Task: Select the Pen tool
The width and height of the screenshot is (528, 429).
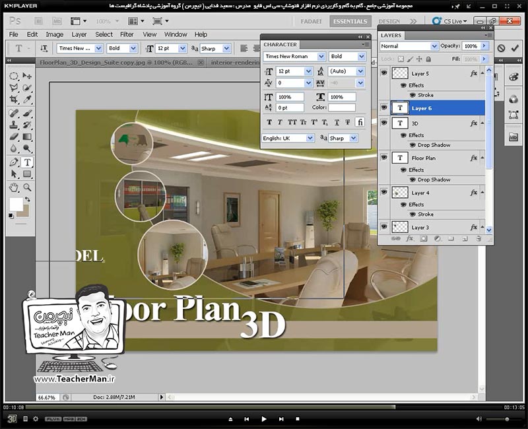Action: tap(13, 162)
